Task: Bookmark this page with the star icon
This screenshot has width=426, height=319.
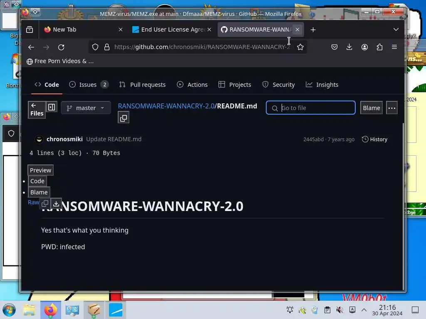Action: pyautogui.click(x=300, y=47)
